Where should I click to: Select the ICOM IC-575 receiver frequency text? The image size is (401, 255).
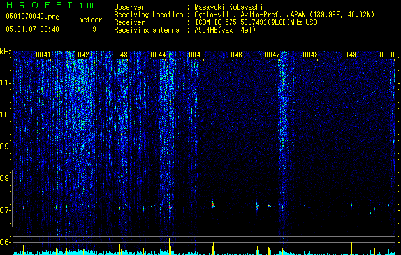[x=256, y=22]
